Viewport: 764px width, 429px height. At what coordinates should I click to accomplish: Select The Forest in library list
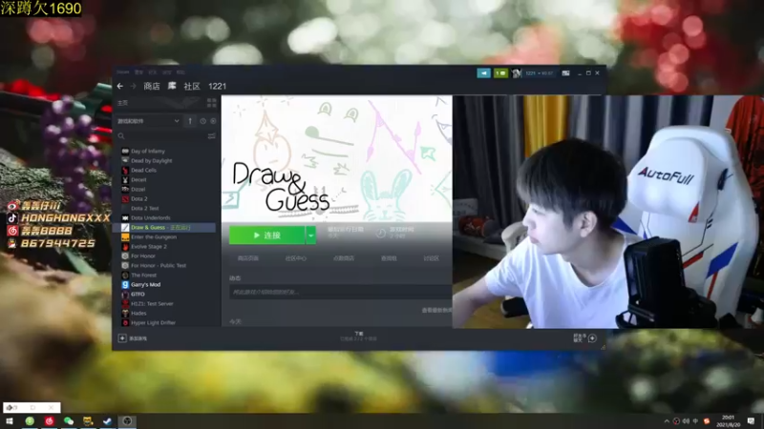(x=144, y=276)
